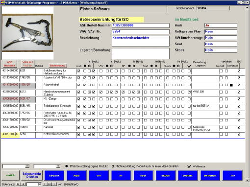Click the empty Lagerort/Bemerkung field
Screen dimensions: 250x187
[141, 53]
